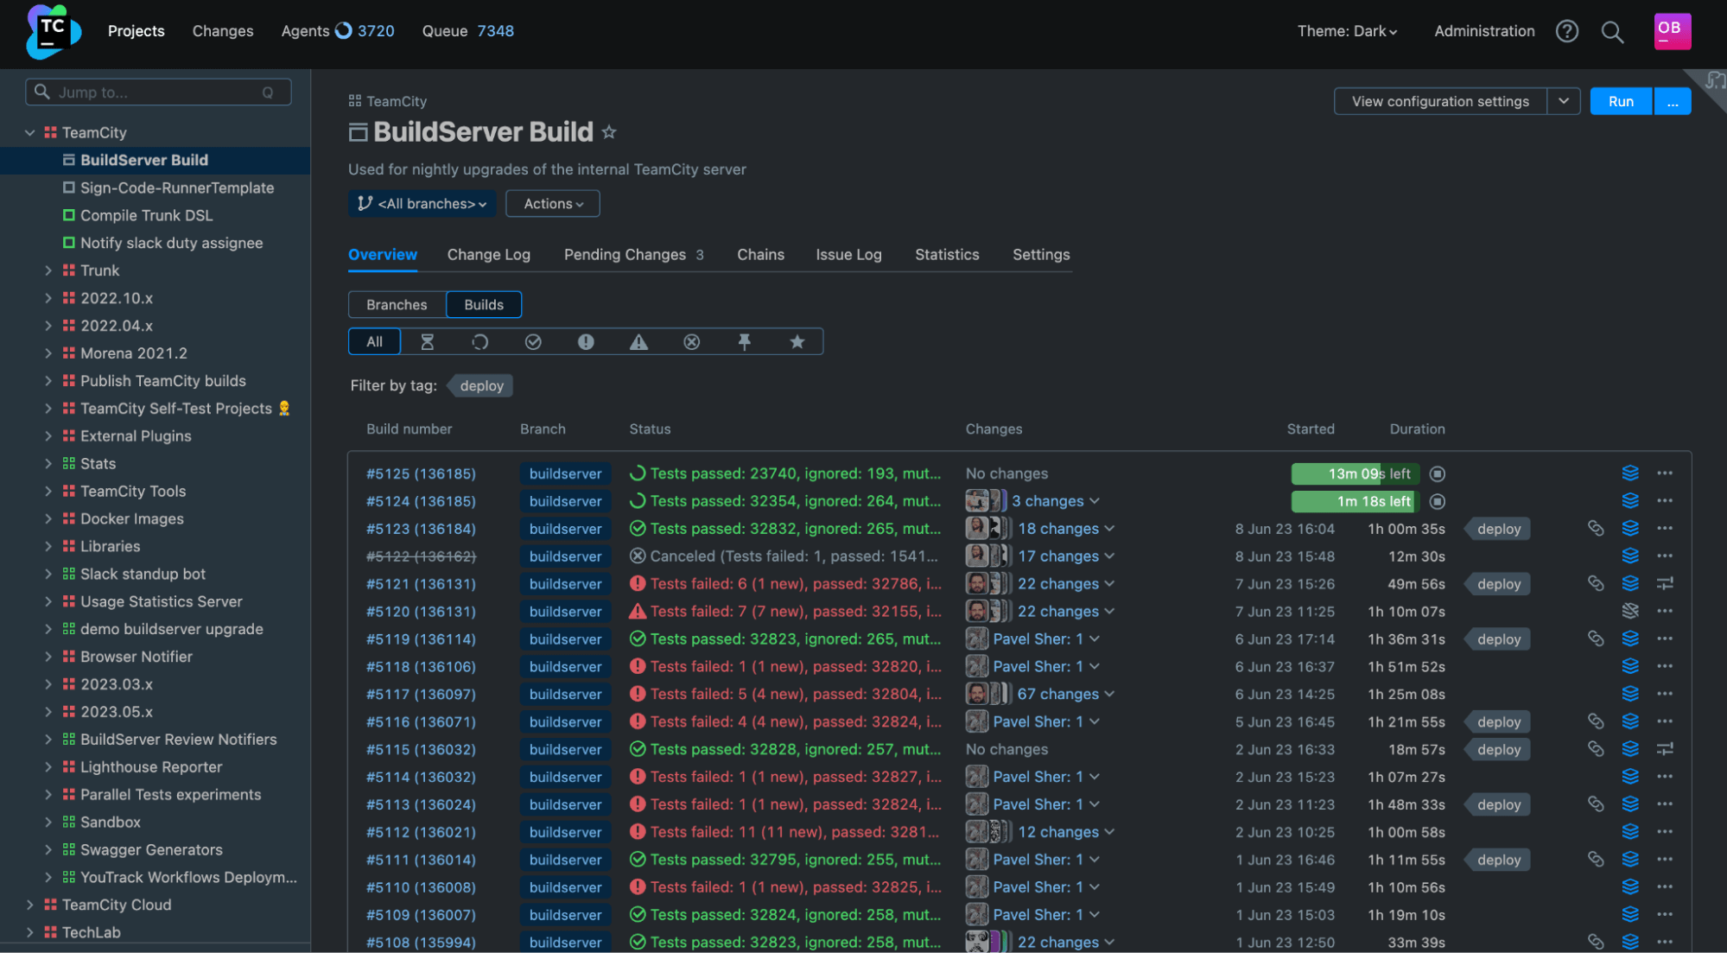Open artifacts link icon for build #5123

click(1595, 528)
